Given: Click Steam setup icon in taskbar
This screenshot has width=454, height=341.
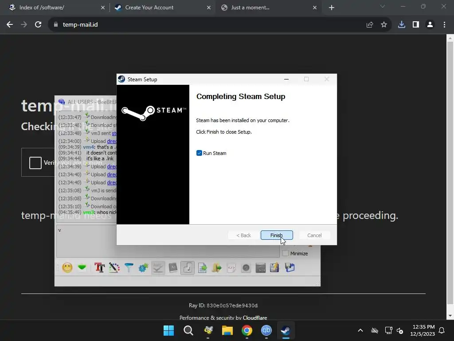Looking at the screenshot, I should (286, 330).
